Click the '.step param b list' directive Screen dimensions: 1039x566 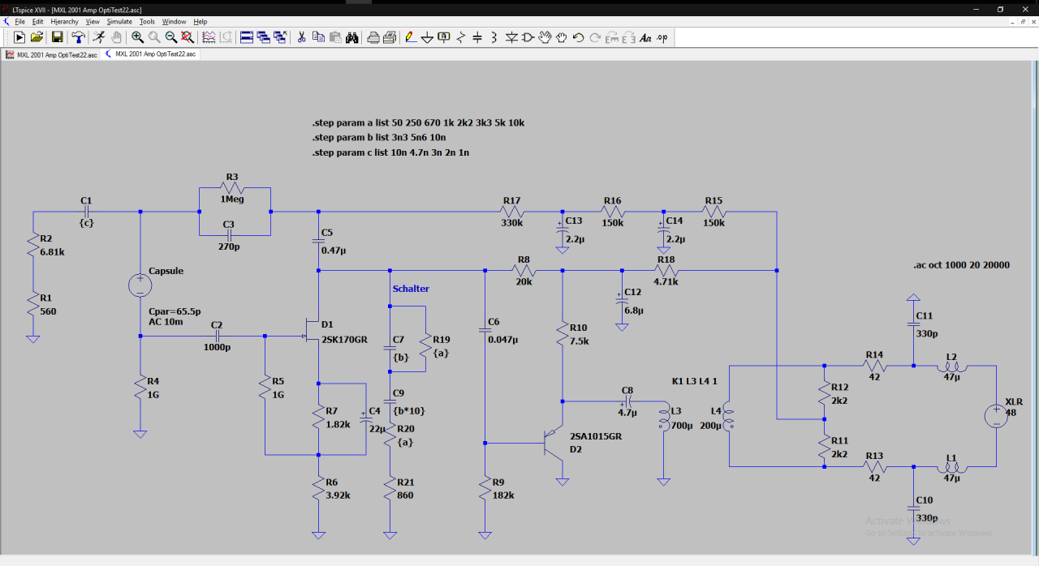[379, 138]
